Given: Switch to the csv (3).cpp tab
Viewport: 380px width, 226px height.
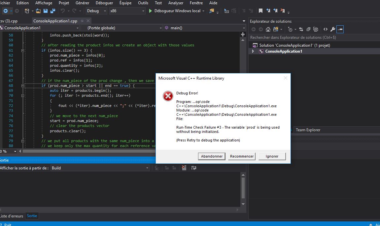Looking at the screenshot, I should pos(9,21).
